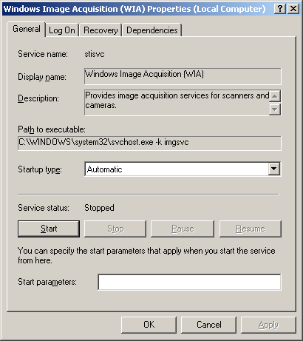Click the Display name text box
This screenshot has height=341, width=303.
pyautogui.click(x=183, y=76)
